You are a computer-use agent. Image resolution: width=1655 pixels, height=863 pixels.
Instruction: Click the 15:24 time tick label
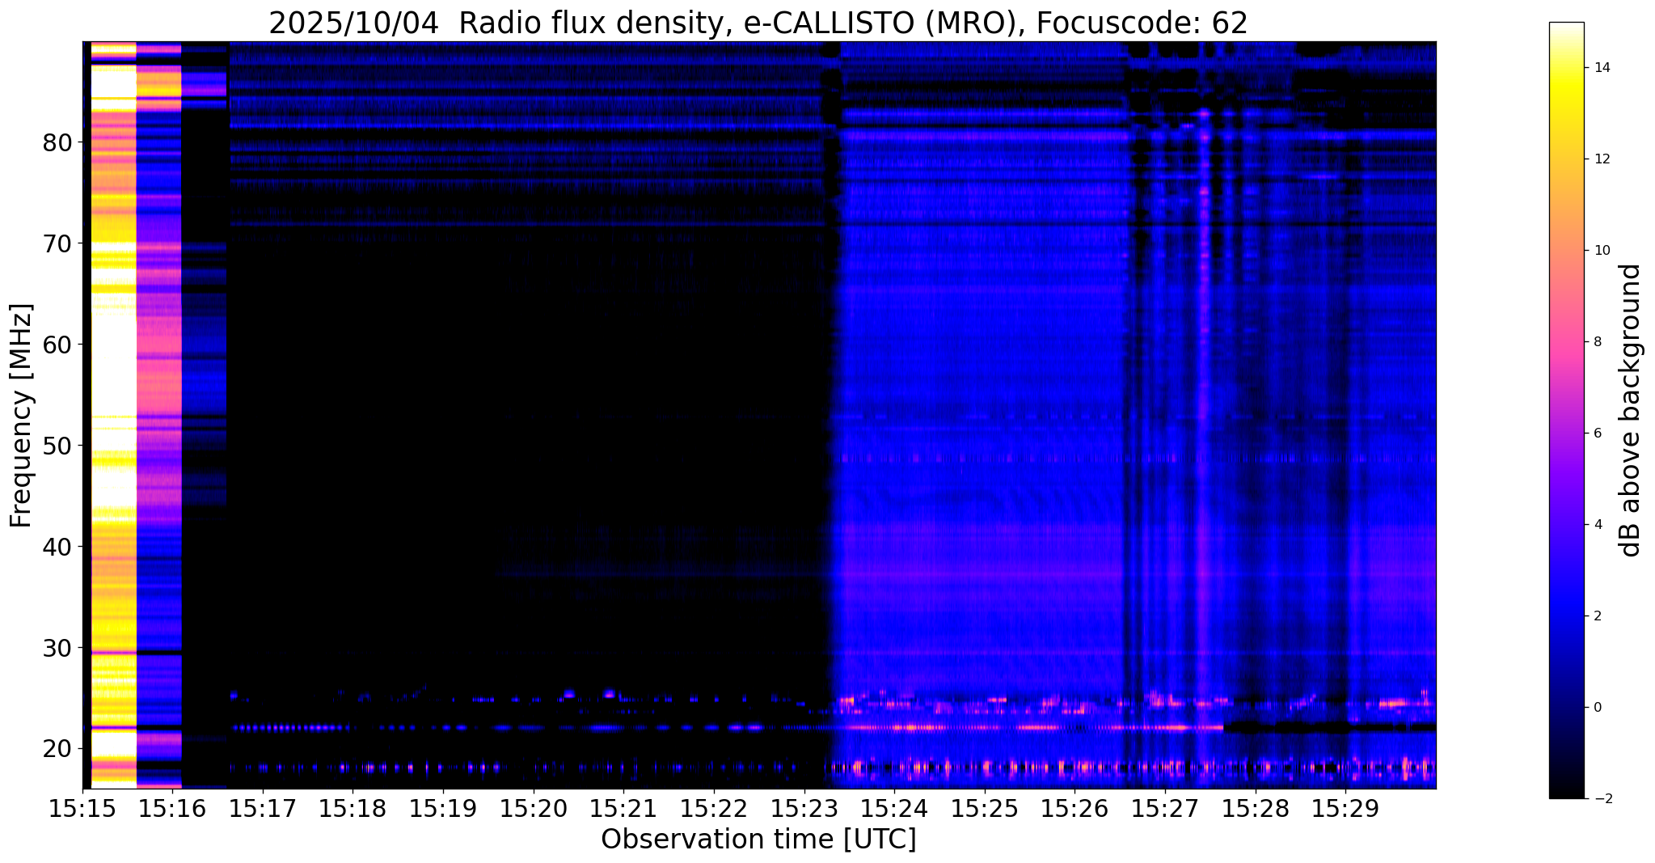893,807
